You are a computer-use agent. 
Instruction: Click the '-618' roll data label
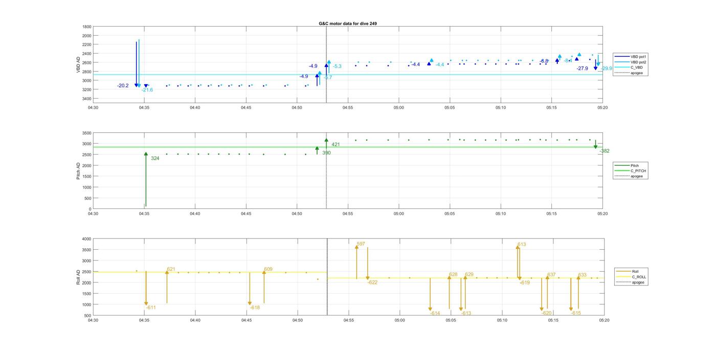click(x=255, y=308)
